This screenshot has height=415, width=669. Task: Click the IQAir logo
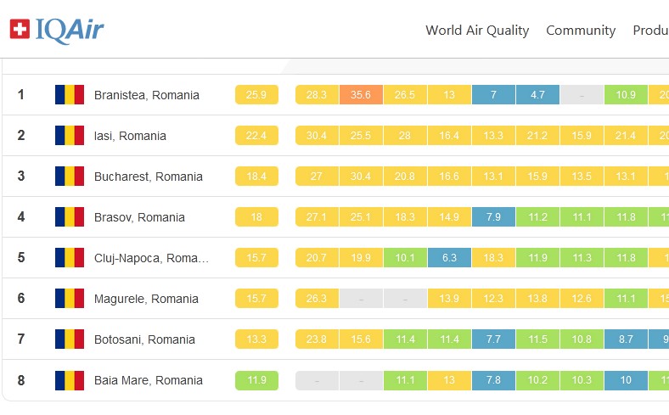pos(57,31)
